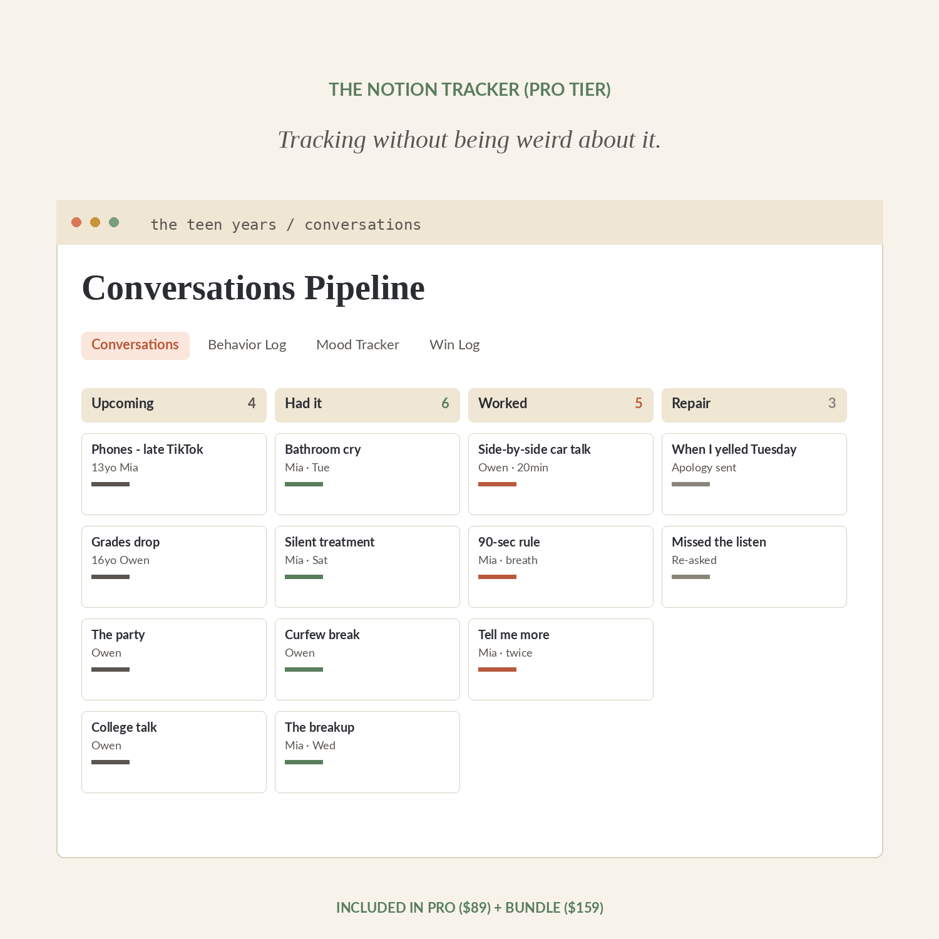
Task: Click the red window dot
Action: (76, 222)
